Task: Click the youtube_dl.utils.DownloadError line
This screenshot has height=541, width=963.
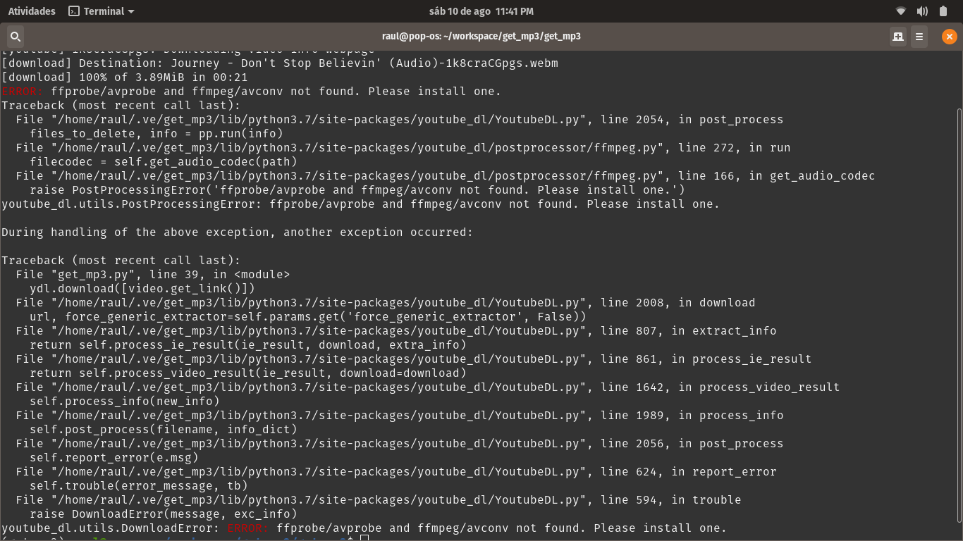Action: tap(364, 528)
